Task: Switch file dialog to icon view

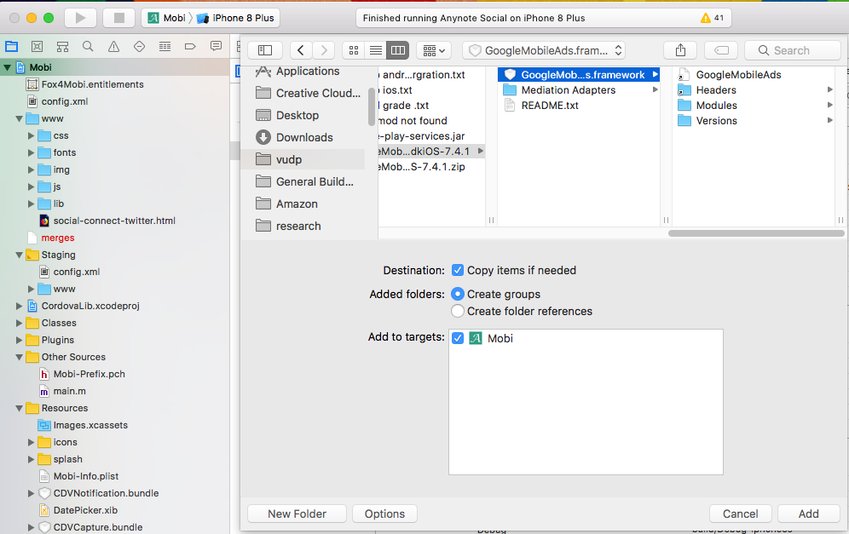Action: pyautogui.click(x=354, y=50)
